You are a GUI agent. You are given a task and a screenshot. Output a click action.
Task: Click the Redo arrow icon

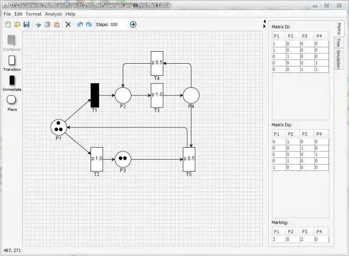[x=89, y=25]
